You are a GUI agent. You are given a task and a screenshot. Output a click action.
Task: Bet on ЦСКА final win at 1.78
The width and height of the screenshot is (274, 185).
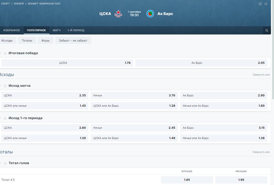(67, 63)
